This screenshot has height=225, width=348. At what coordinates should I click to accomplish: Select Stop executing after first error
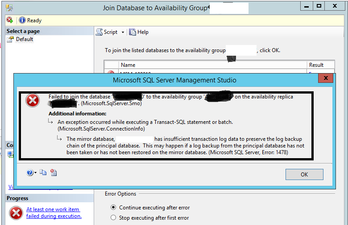pos(150,218)
